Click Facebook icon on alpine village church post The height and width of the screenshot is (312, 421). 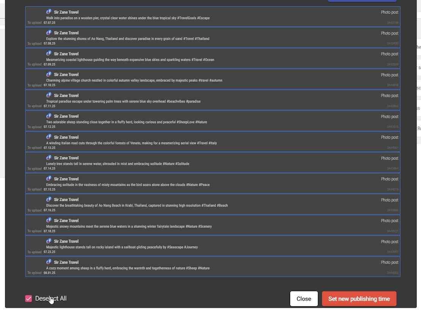point(49,74)
